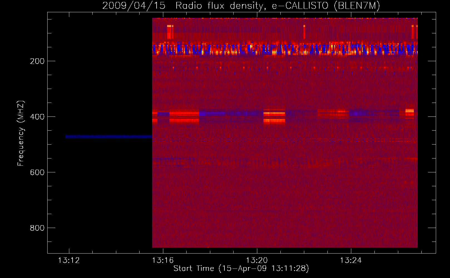450x278 pixels.
Task: Click the 600 frequency tick label
Action: pyautogui.click(x=37, y=172)
